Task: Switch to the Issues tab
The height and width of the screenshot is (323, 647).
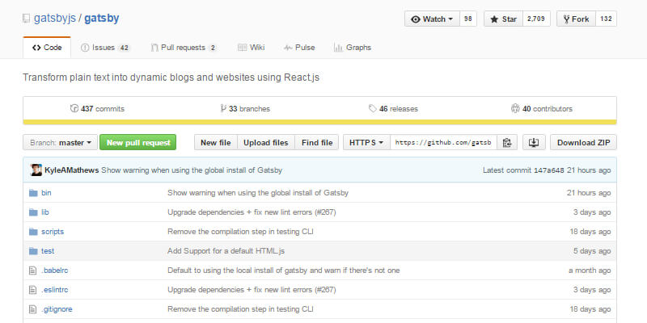Action: pyautogui.click(x=105, y=48)
